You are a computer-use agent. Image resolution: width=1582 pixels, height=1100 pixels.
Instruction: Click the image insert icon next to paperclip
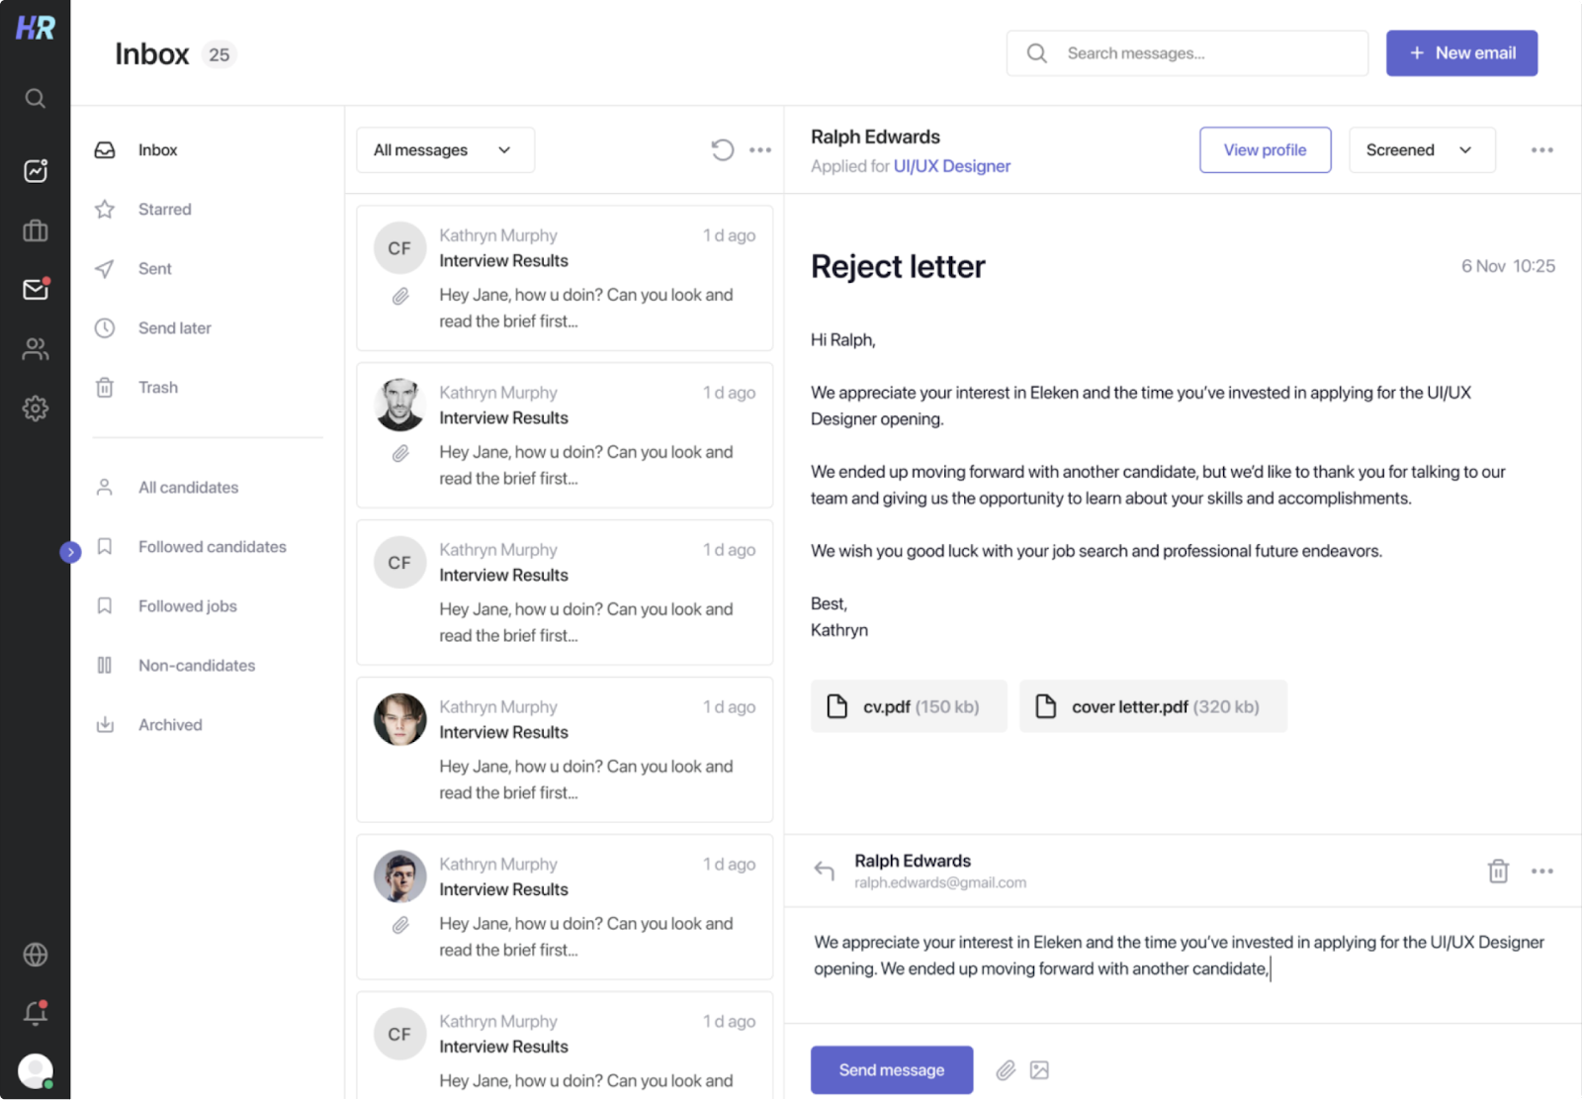coord(1039,1069)
